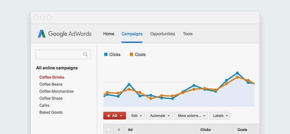Screen dimensions: 290x134
Task: Go to the Home tab
Action: [x=109, y=34]
